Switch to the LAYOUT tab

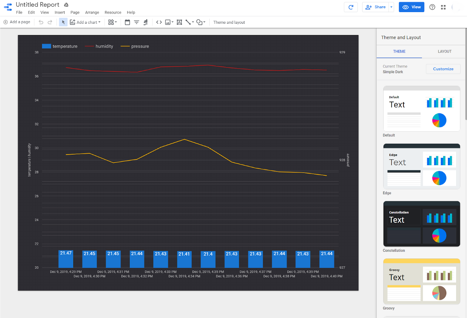pyautogui.click(x=444, y=51)
